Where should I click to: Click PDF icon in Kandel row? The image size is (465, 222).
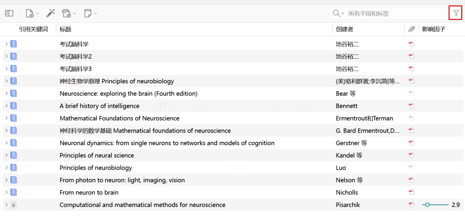click(x=411, y=155)
